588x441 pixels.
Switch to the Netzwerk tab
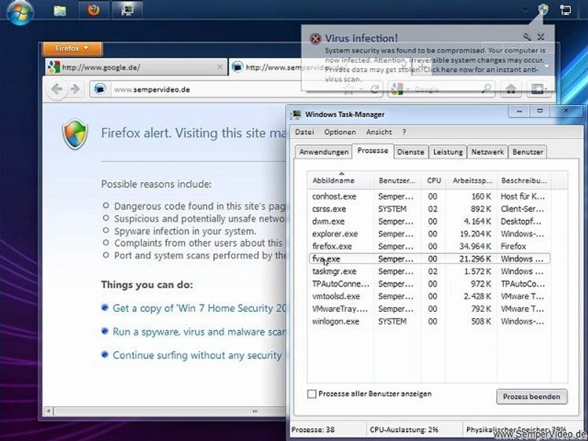(487, 152)
